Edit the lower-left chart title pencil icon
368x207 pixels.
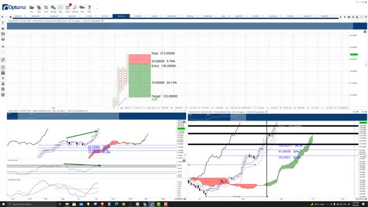87,111
